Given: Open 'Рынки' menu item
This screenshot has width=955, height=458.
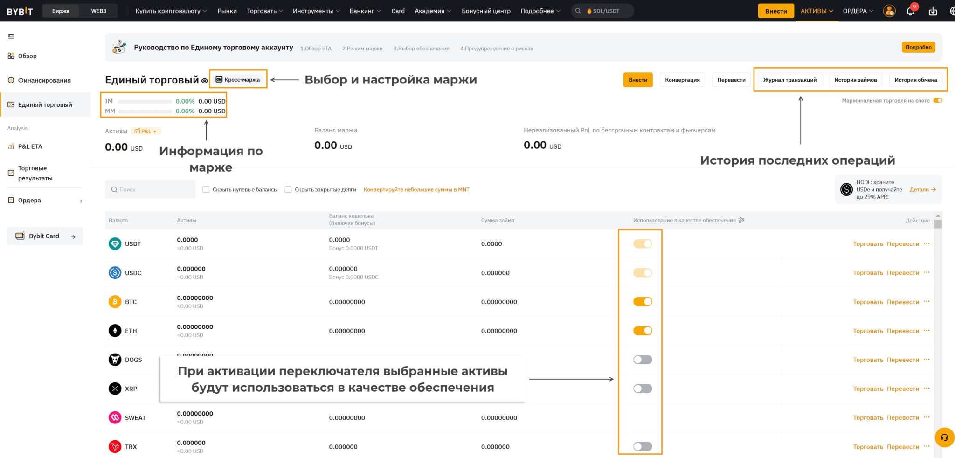Looking at the screenshot, I should tap(227, 11).
